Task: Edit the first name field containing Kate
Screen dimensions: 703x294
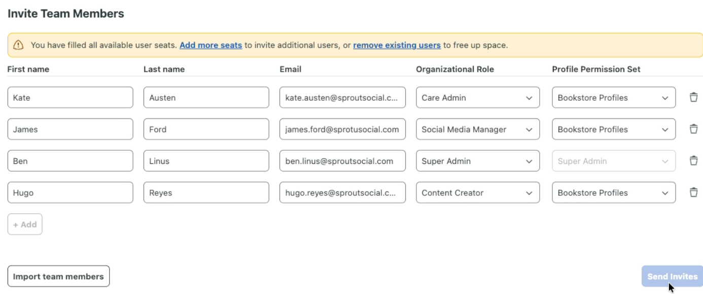Action: 70,98
